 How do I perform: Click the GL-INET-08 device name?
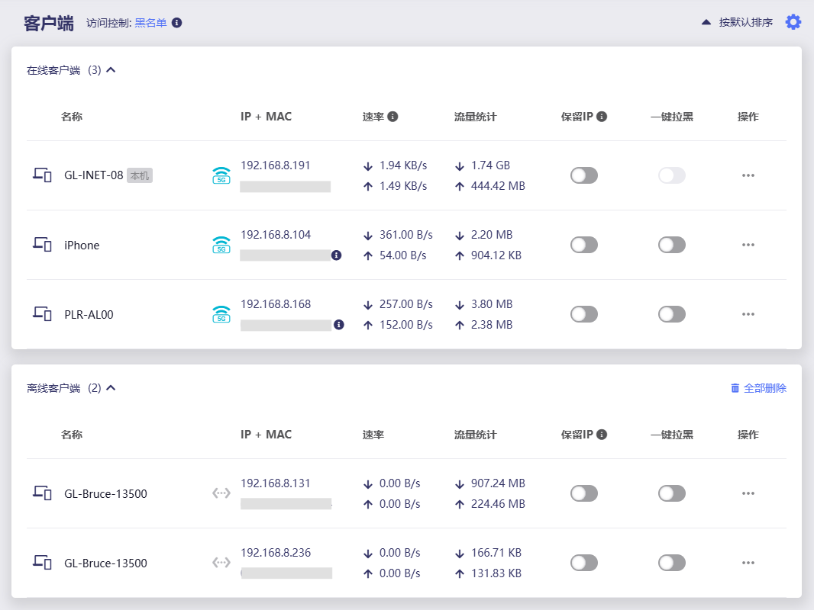tap(93, 175)
